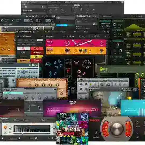The width and height of the screenshot is (145, 145).
Task: Click the cyan instrument banner at right
Action: (133, 108)
